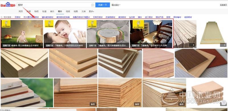Viewport: 228px width, 111px height.
Task: Open ad image of nursery with crib
Action: click(x=151, y=34)
